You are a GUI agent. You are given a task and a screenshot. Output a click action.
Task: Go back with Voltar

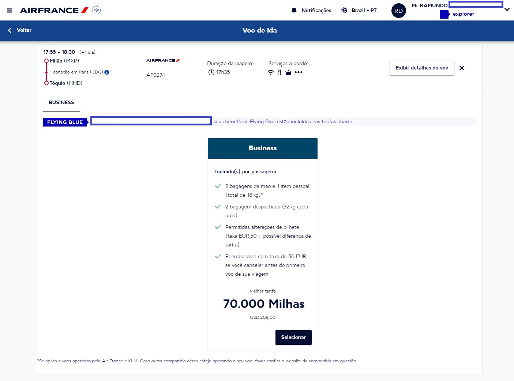pyautogui.click(x=20, y=30)
